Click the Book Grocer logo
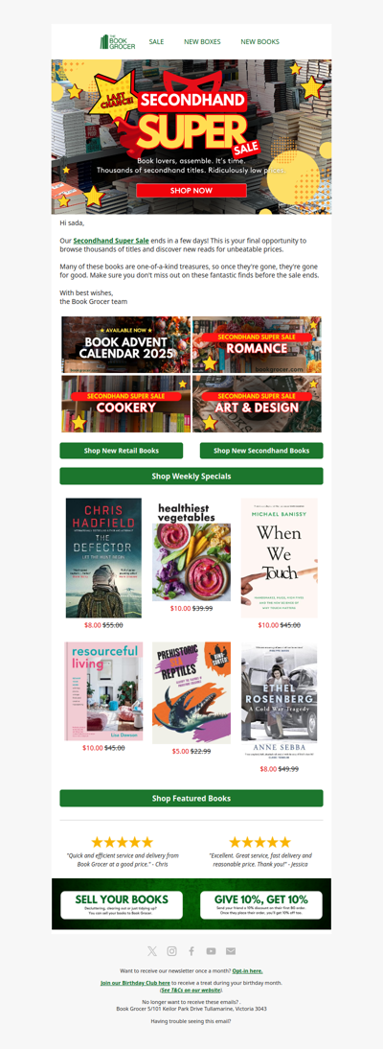Viewport: 383px width, 1049px height. pos(118,41)
